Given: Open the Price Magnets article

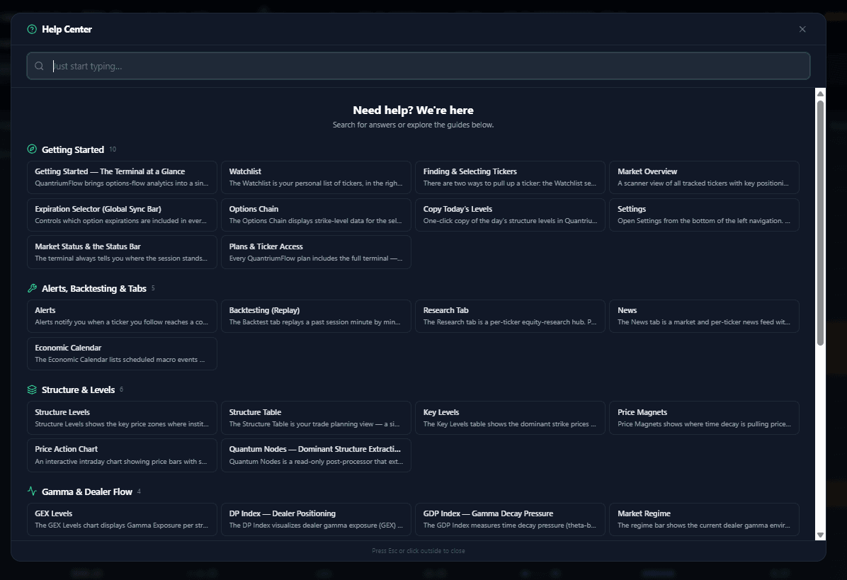Looking at the screenshot, I should [x=705, y=418].
